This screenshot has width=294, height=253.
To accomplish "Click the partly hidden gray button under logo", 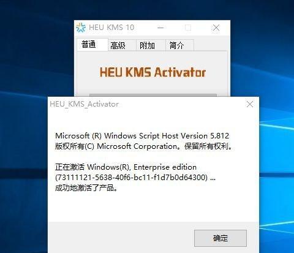I will pyautogui.click(x=153, y=95).
